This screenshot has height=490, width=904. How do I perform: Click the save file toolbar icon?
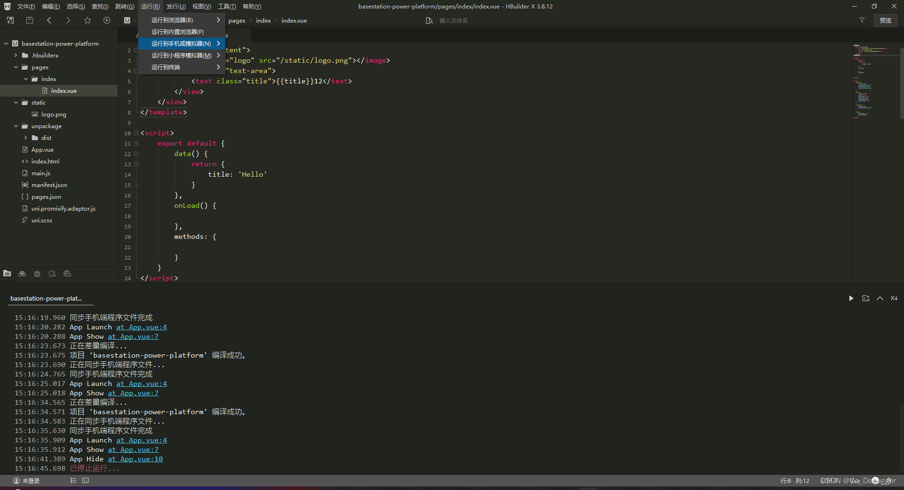[30, 20]
